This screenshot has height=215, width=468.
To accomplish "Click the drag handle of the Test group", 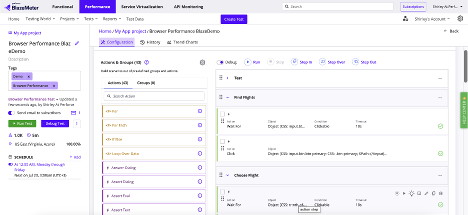I will point(221,77).
